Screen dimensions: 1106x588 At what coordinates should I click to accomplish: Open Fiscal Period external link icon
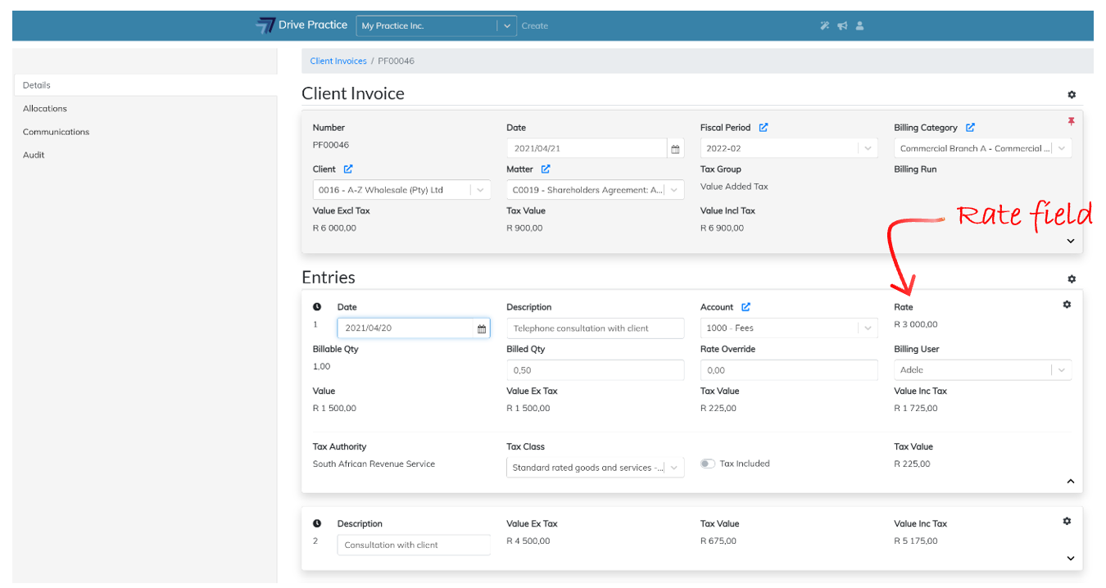click(764, 128)
